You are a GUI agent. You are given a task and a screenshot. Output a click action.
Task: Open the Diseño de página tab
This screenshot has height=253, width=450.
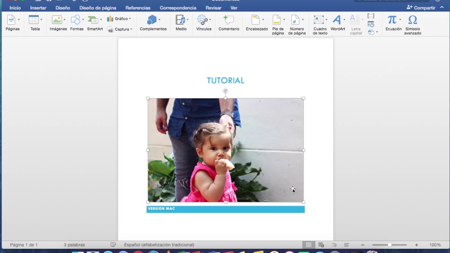[x=98, y=8]
